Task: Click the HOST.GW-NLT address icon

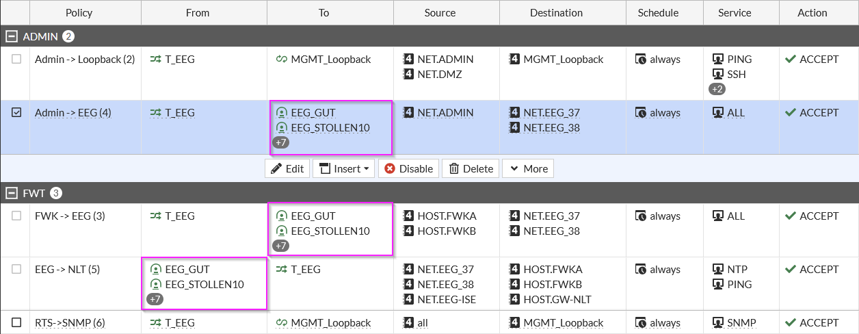Action: pos(514,300)
